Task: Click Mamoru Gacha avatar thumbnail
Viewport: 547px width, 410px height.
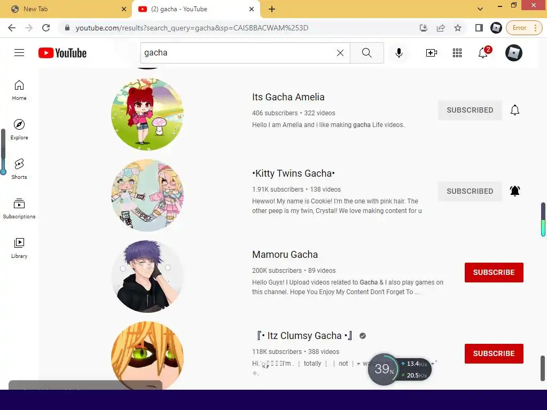Action: tap(147, 277)
